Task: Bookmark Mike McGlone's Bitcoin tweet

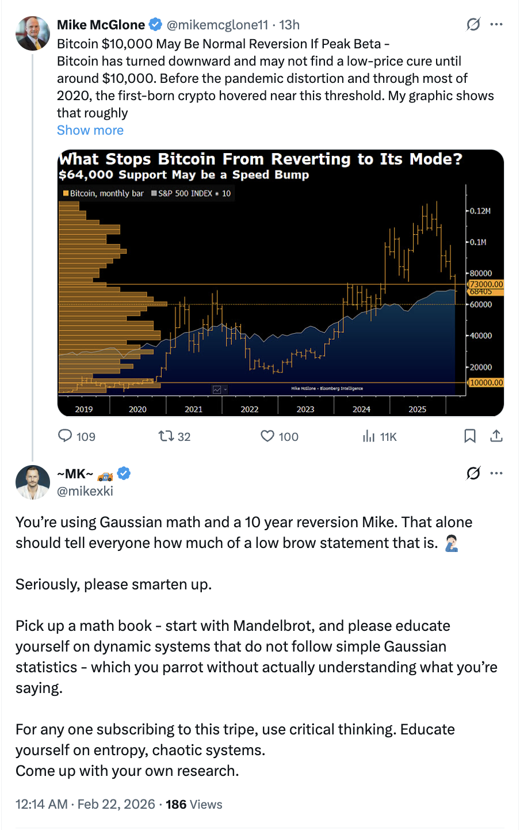Action: [470, 436]
